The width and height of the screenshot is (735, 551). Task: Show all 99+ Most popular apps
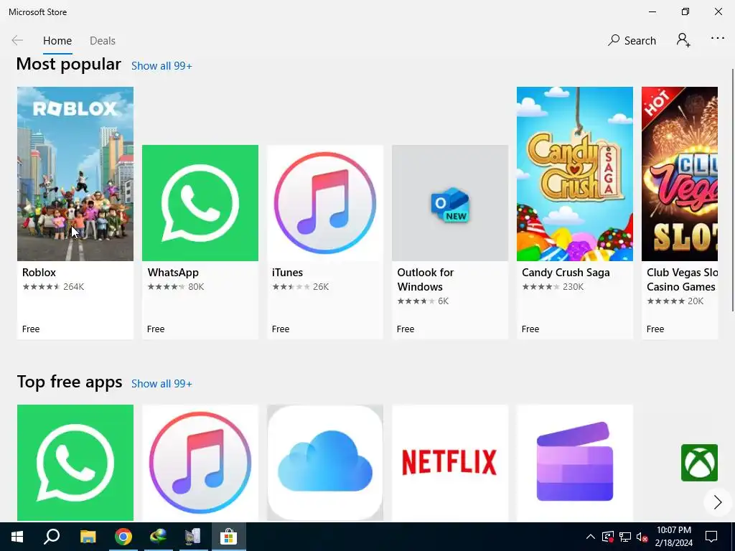coord(161,66)
